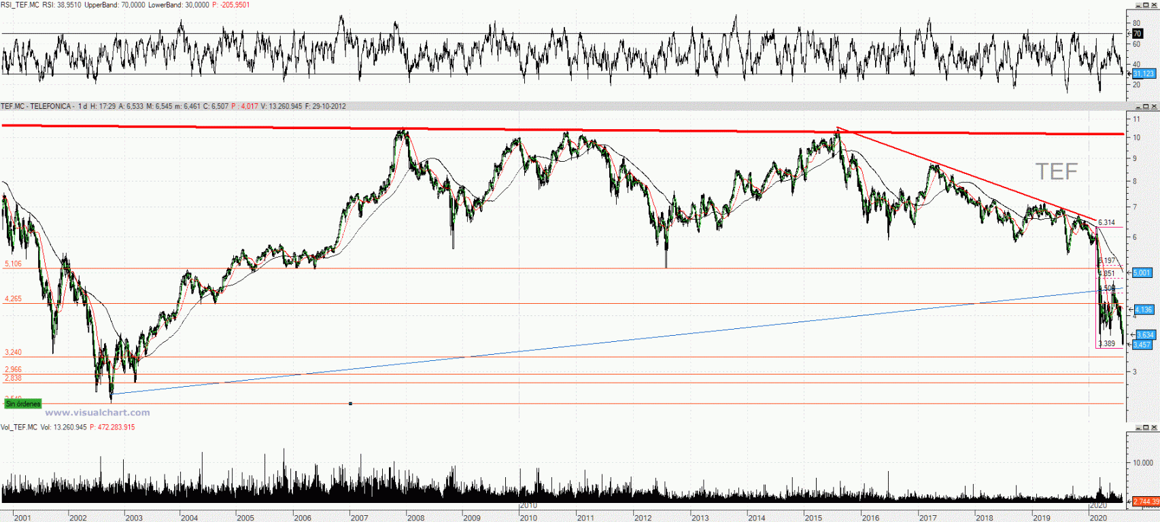Close the RSI indicator panel
1160x522 pixels.
tap(1154, 5)
